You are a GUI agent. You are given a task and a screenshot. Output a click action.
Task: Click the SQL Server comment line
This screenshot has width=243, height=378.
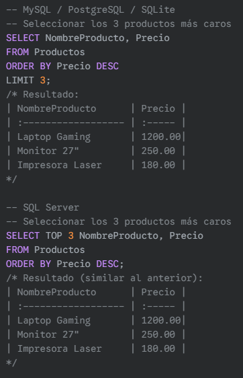42,208
